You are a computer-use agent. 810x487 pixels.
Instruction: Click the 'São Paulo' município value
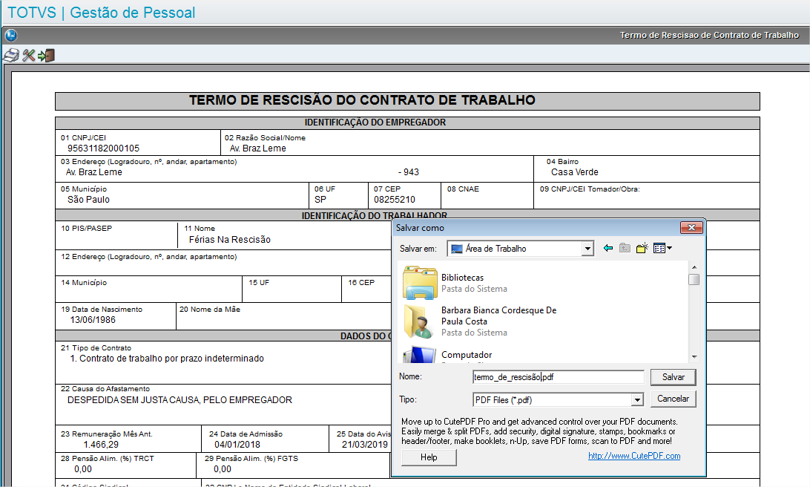click(x=88, y=200)
